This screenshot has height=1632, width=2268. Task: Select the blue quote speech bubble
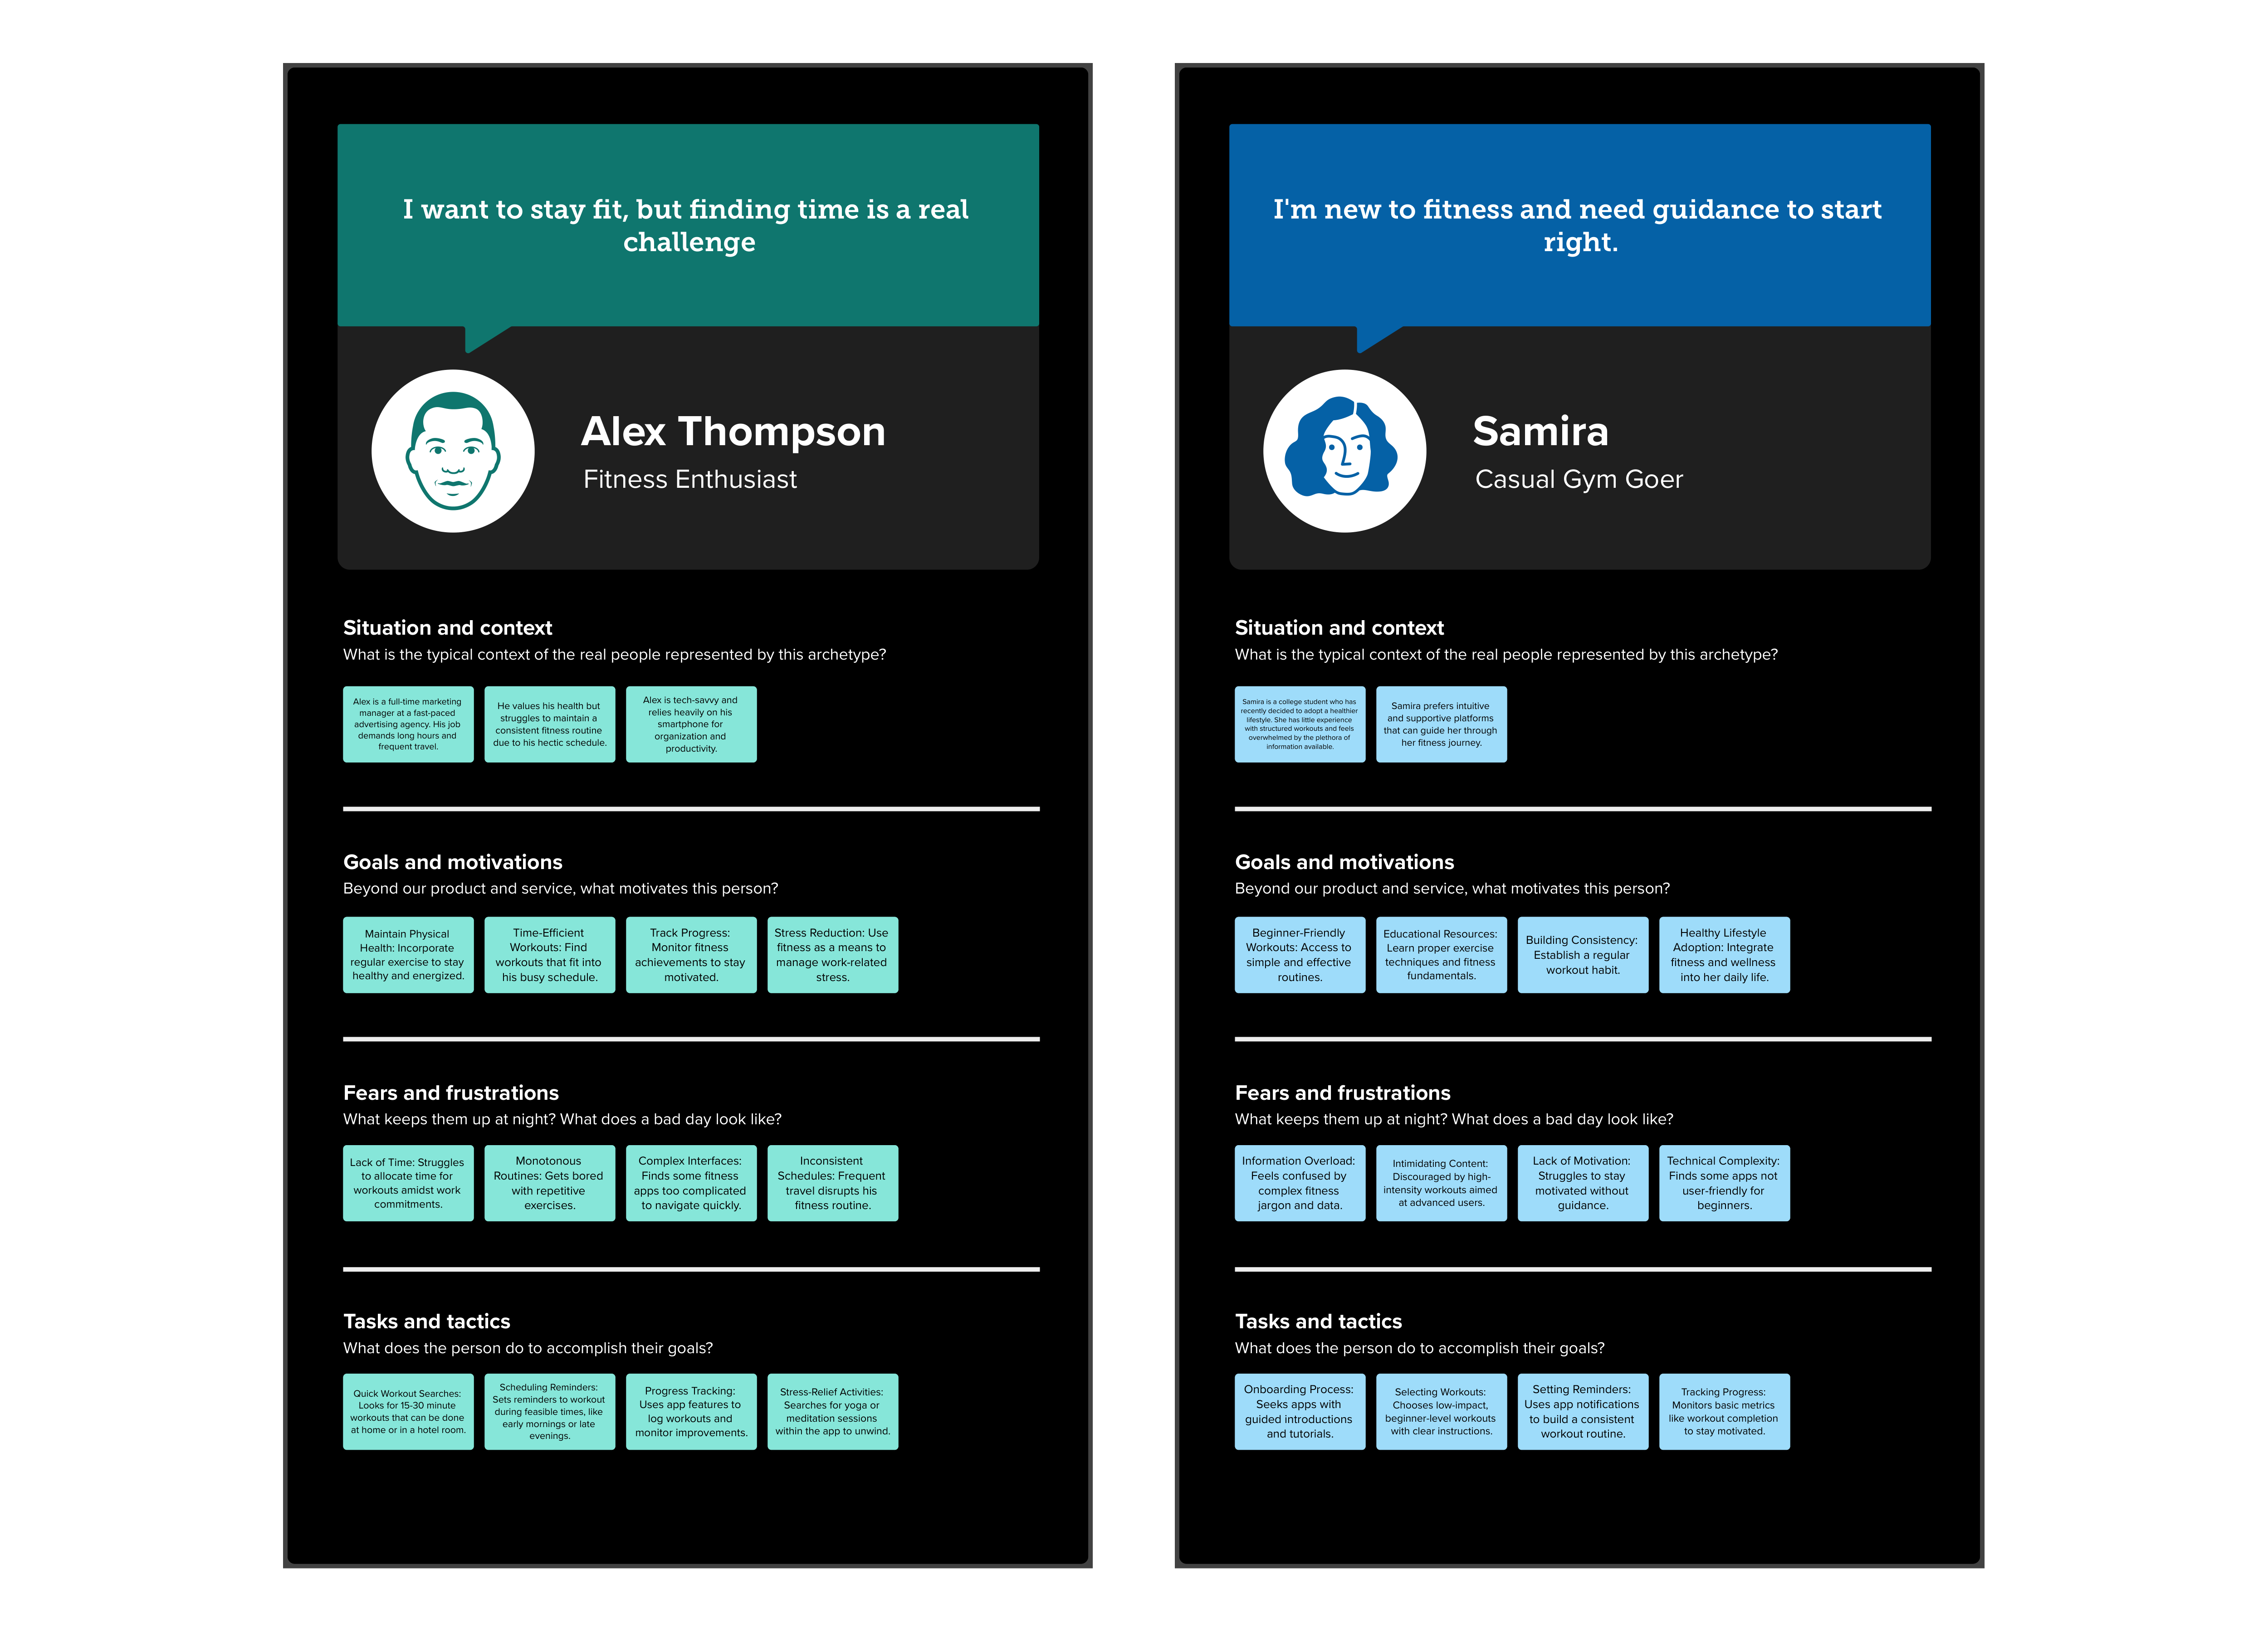[1579, 225]
